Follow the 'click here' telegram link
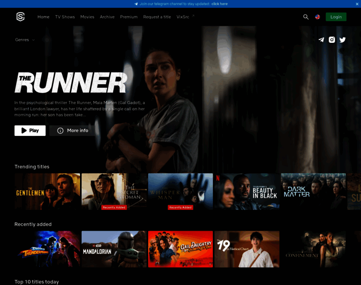Screen dimensions: 361x285 pos(219,4)
